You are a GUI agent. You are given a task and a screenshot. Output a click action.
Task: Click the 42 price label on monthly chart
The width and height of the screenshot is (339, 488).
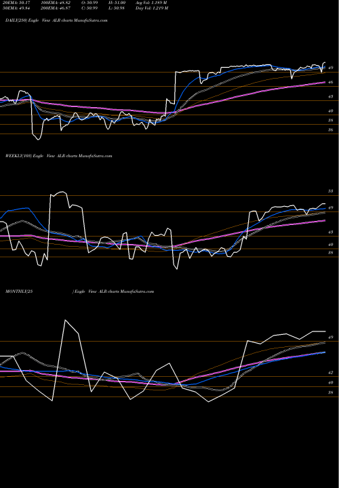point(331,373)
